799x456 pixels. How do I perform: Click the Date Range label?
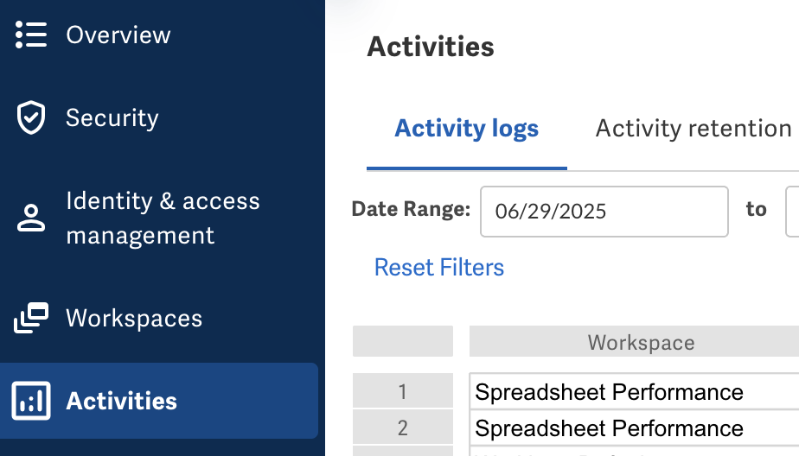tap(411, 209)
